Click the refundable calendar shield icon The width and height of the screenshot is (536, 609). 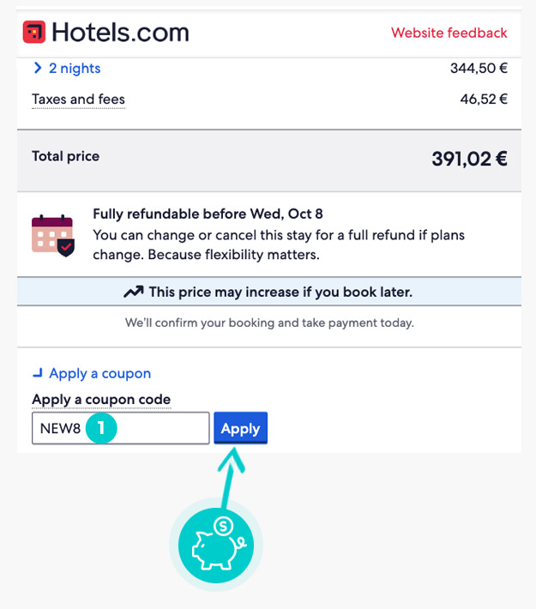click(x=53, y=233)
